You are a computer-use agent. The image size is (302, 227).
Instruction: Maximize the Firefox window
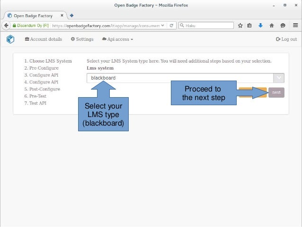285,5
